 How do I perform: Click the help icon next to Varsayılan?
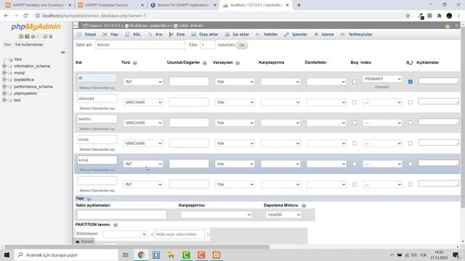(238, 63)
